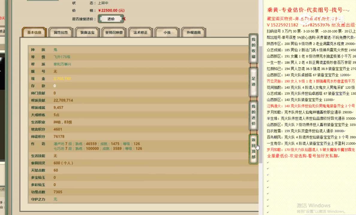The width and height of the screenshot is (356, 215).
Task: Click the 种族 value 鬼
Action: [55, 50]
